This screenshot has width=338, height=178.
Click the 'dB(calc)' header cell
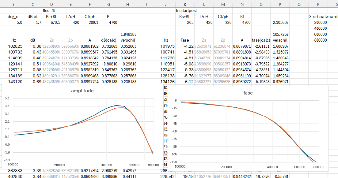click(x=109, y=40)
